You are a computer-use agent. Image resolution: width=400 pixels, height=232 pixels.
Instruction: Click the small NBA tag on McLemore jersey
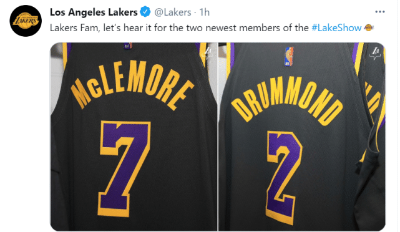[x=128, y=46]
